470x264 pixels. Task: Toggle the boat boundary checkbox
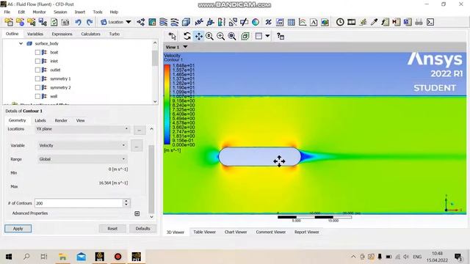(37, 52)
